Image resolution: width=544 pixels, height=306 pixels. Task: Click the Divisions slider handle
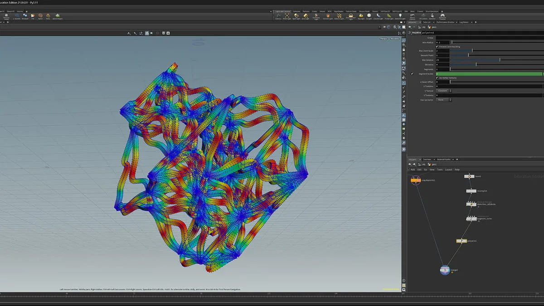[476, 64]
